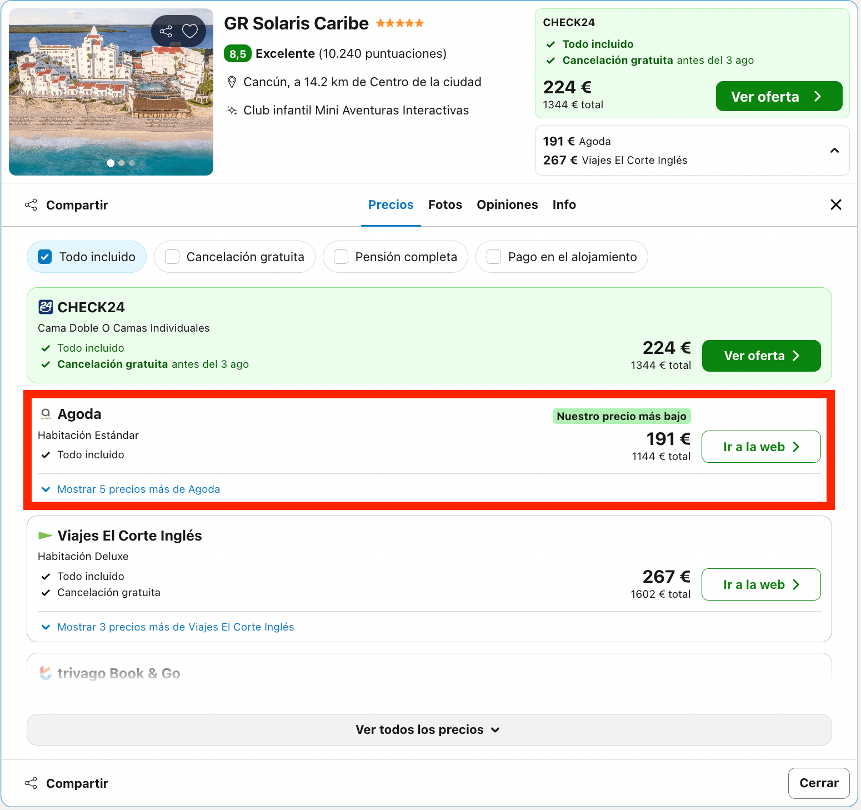Click the Agoda logo icon
The image size is (861, 810).
(x=46, y=414)
